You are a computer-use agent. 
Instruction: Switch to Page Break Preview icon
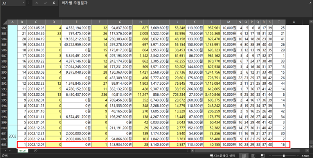click(263, 156)
